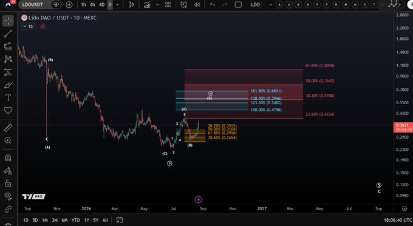
Task: Open the MEXC profile avatar menu
Action: pos(9,4)
